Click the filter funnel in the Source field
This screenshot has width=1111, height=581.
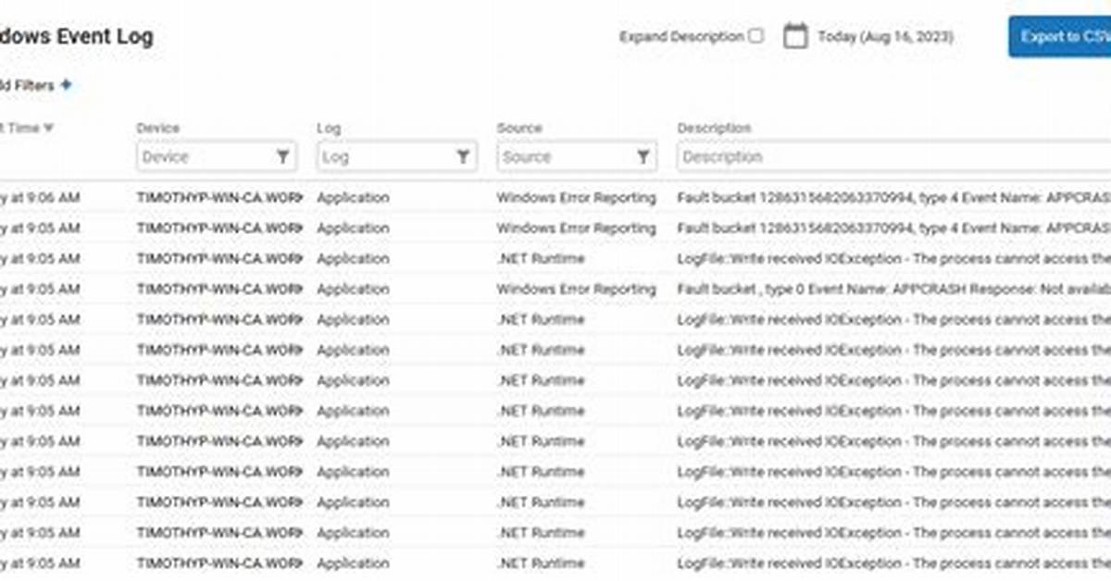pyautogui.click(x=643, y=156)
